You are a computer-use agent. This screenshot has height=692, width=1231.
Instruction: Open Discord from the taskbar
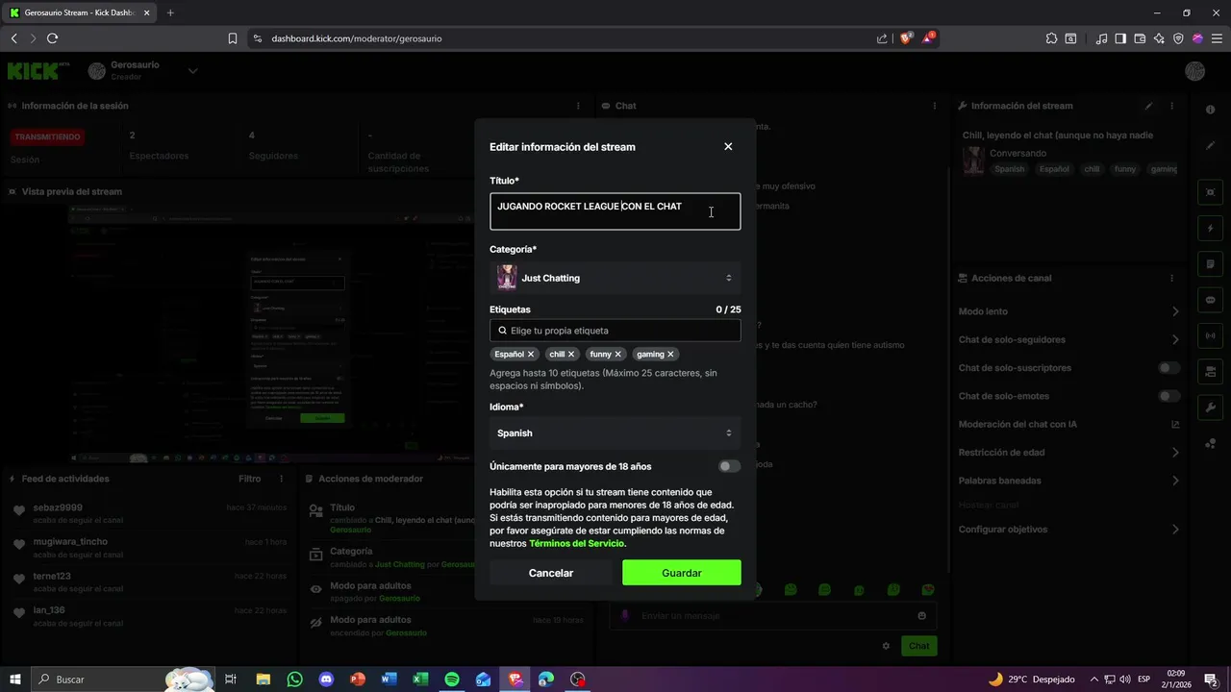[x=326, y=680]
